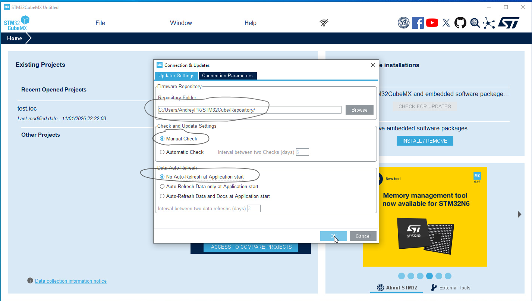
Task: Open the Help menu
Action: coord(251,23)
